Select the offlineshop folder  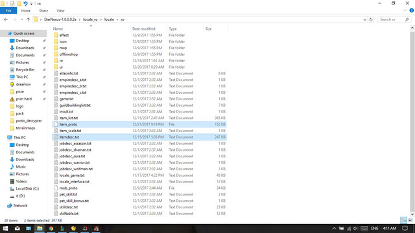(x=69, y=54)
